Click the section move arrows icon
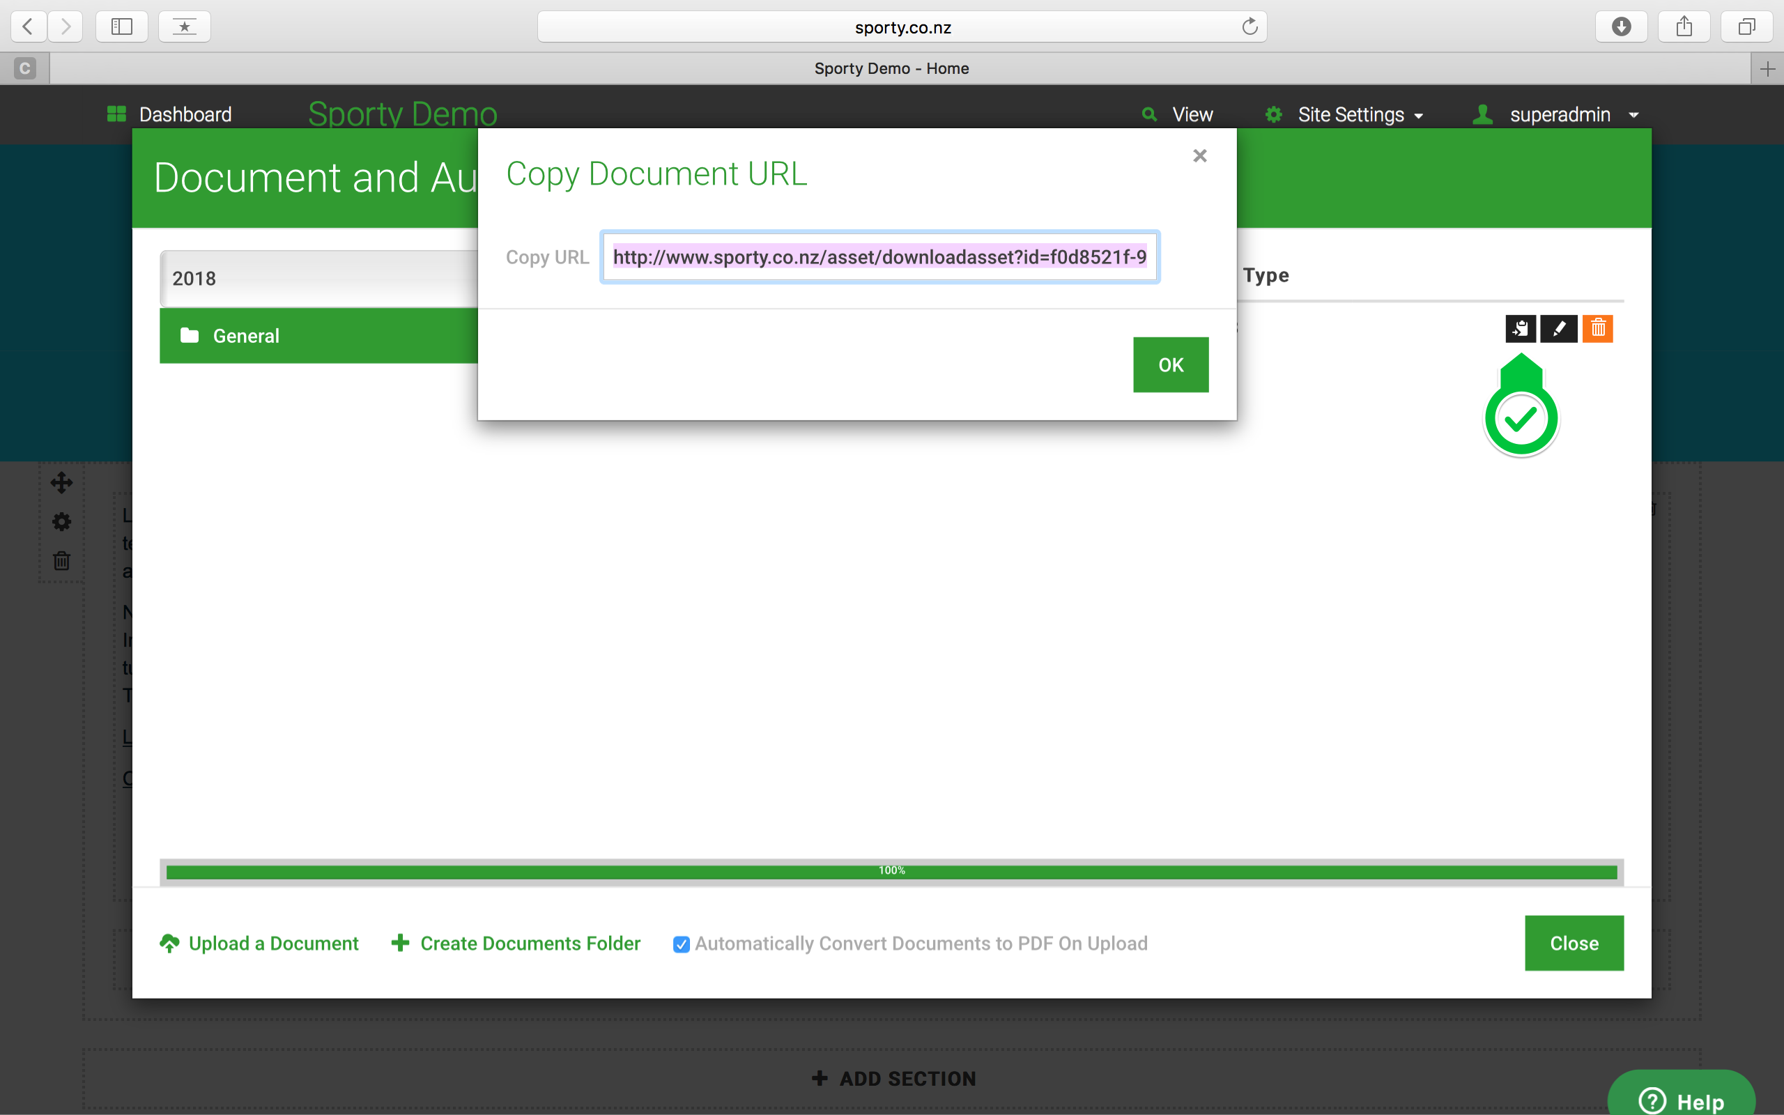The height and width of the screenshot is (1115, 1784). pyautogui.click(x=61, y=483)
